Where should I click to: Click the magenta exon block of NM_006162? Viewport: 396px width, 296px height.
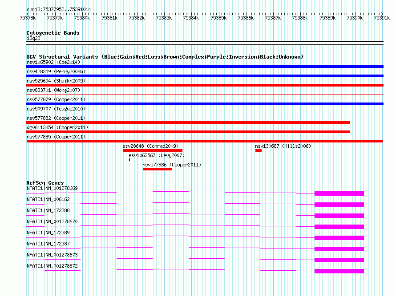pyautogui.click(x=339, y=205)
